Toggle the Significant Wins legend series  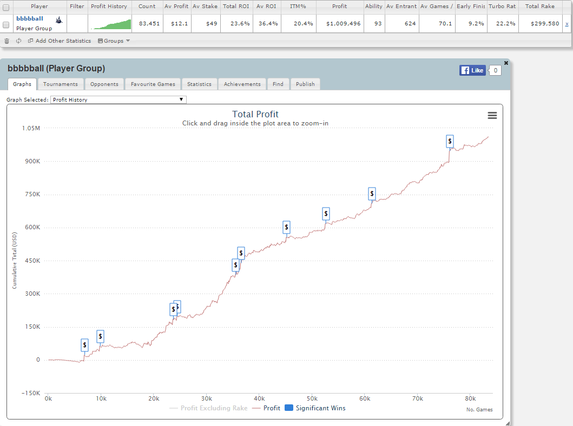(x=315, y=408)
